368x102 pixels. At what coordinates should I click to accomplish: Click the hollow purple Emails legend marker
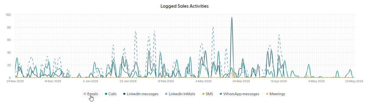click(85, 94)
